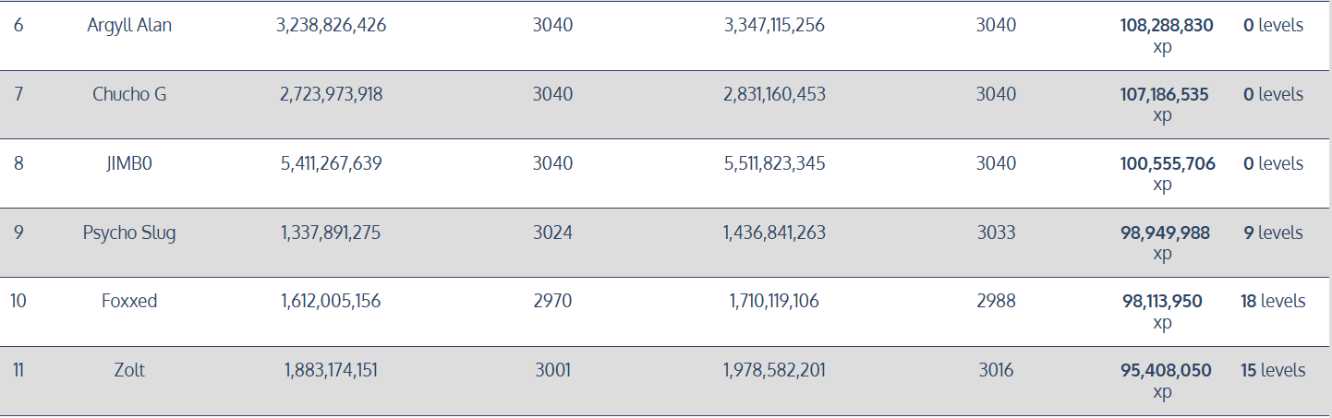1332x418 pixels.
Task: Click Foxxed's 18 levels gained cell
Action: pos(1273,301)
